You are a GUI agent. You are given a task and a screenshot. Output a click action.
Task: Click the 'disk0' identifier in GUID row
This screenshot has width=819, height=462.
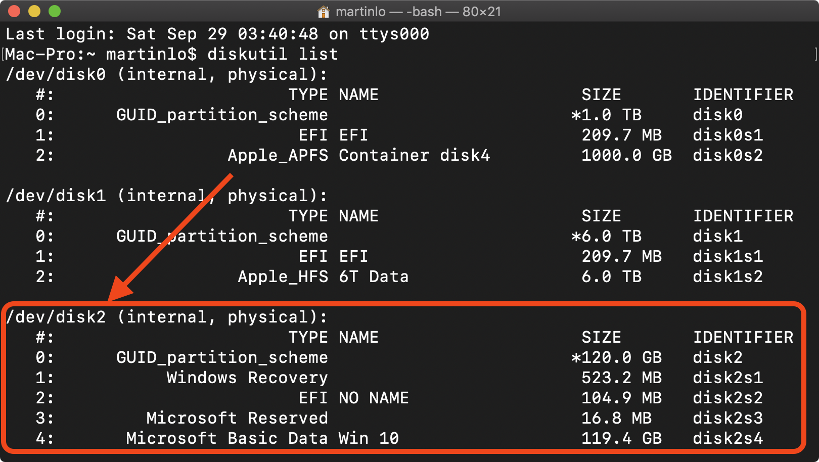(x=717, y=115)
